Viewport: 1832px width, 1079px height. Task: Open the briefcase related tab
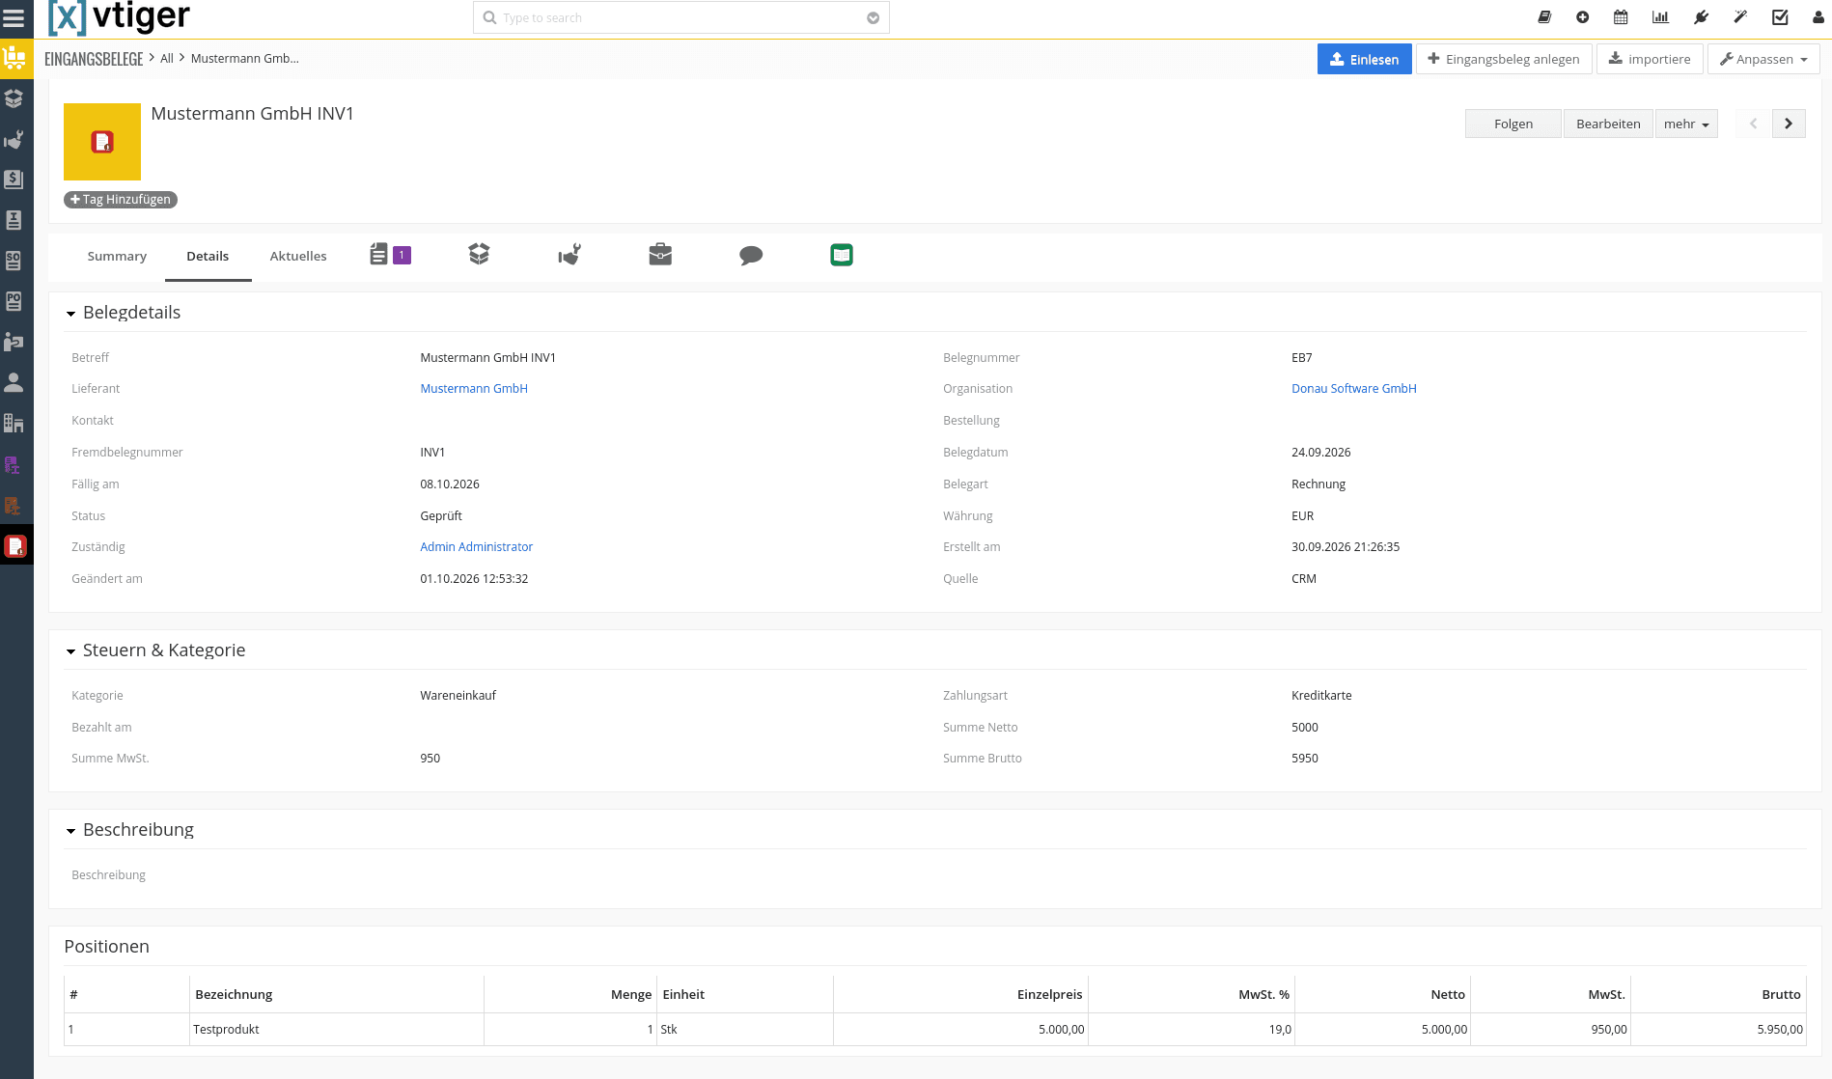660,255
